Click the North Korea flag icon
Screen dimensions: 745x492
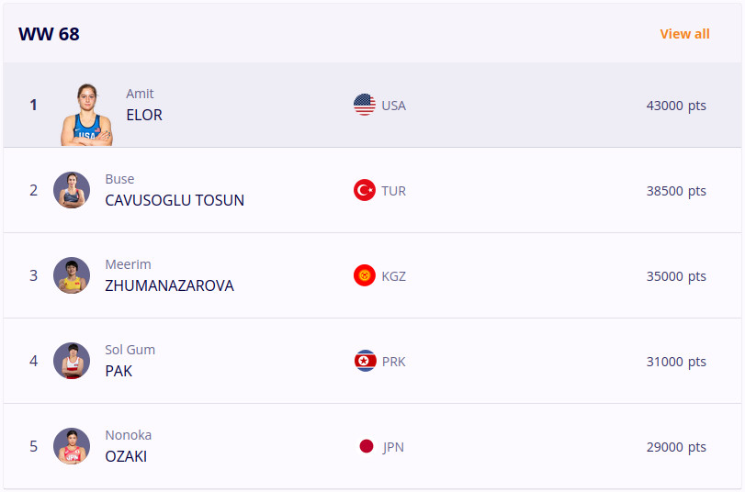[x=365, y=361]
